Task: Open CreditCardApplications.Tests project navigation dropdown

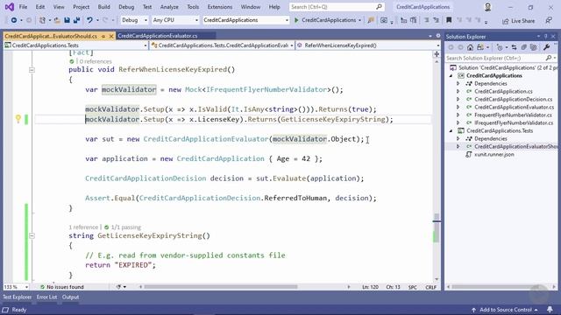Action: [76, 45]
